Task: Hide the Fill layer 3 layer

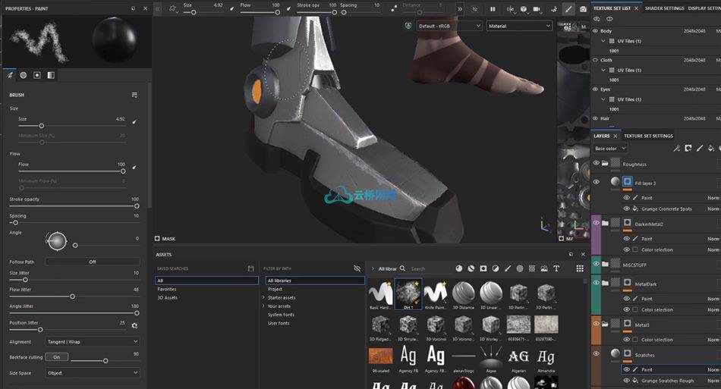Action: click(597, 182)
